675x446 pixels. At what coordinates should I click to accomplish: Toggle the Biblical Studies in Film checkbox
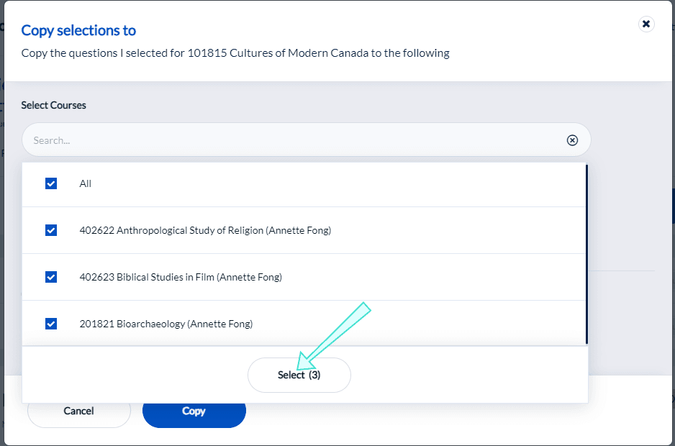(51, 277)
